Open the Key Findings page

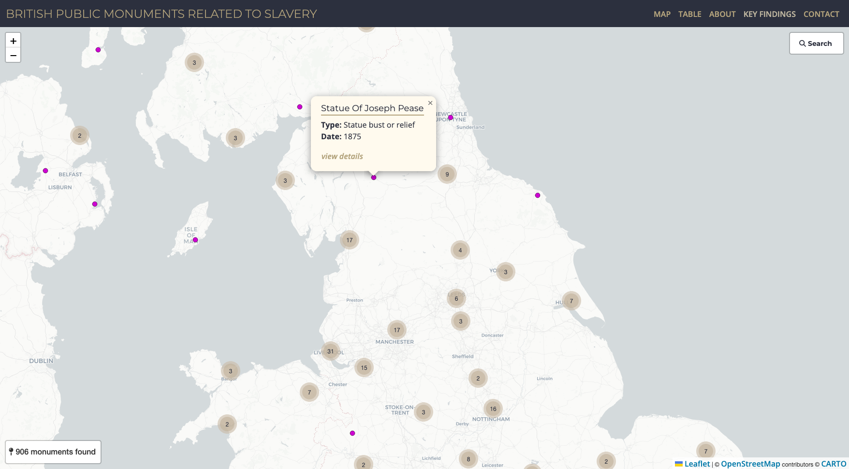point(769,14)
